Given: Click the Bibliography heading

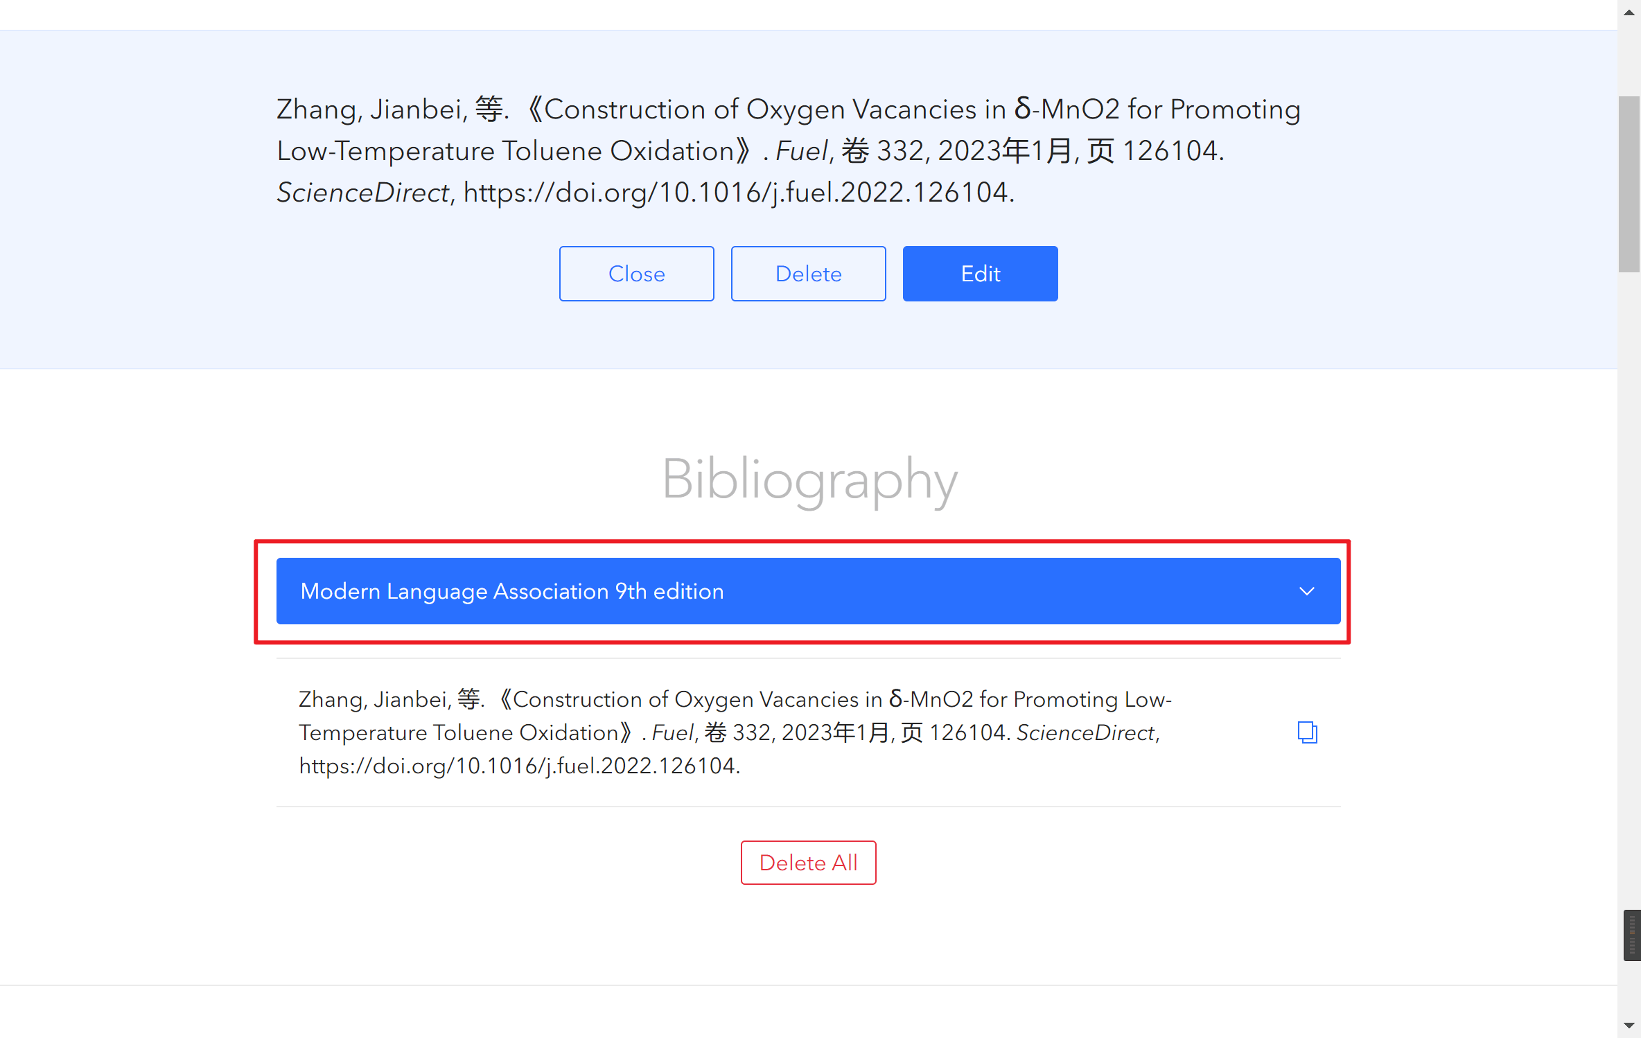Looking at the screenshot, I should click(x=809, y=479).
